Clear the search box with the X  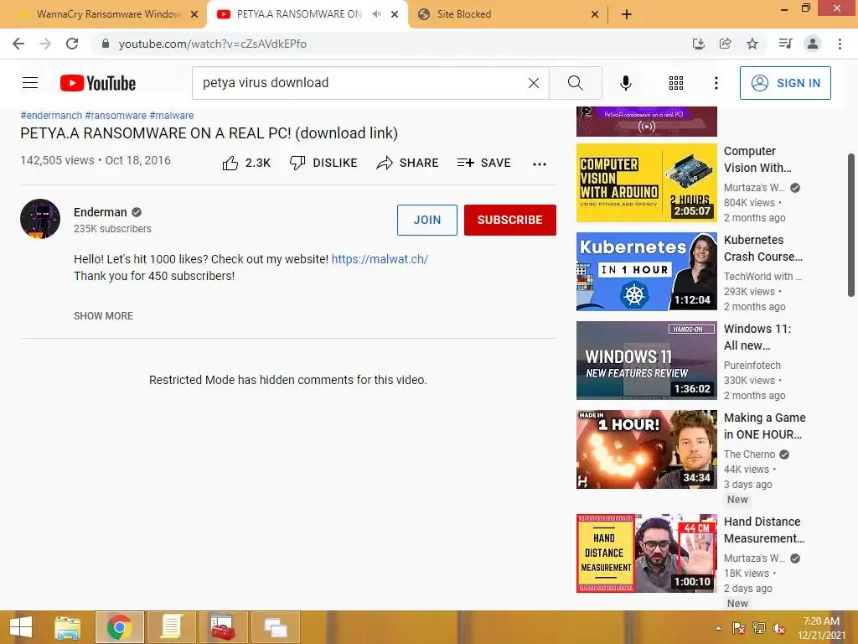pos(534,83)
